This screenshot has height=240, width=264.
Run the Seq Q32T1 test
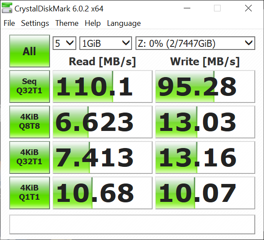30,86
